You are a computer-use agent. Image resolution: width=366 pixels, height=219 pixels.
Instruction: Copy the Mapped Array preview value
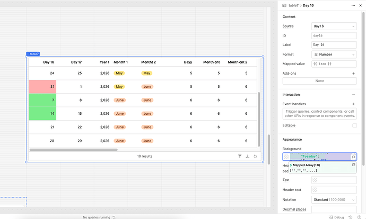click(x=353, y=165)
